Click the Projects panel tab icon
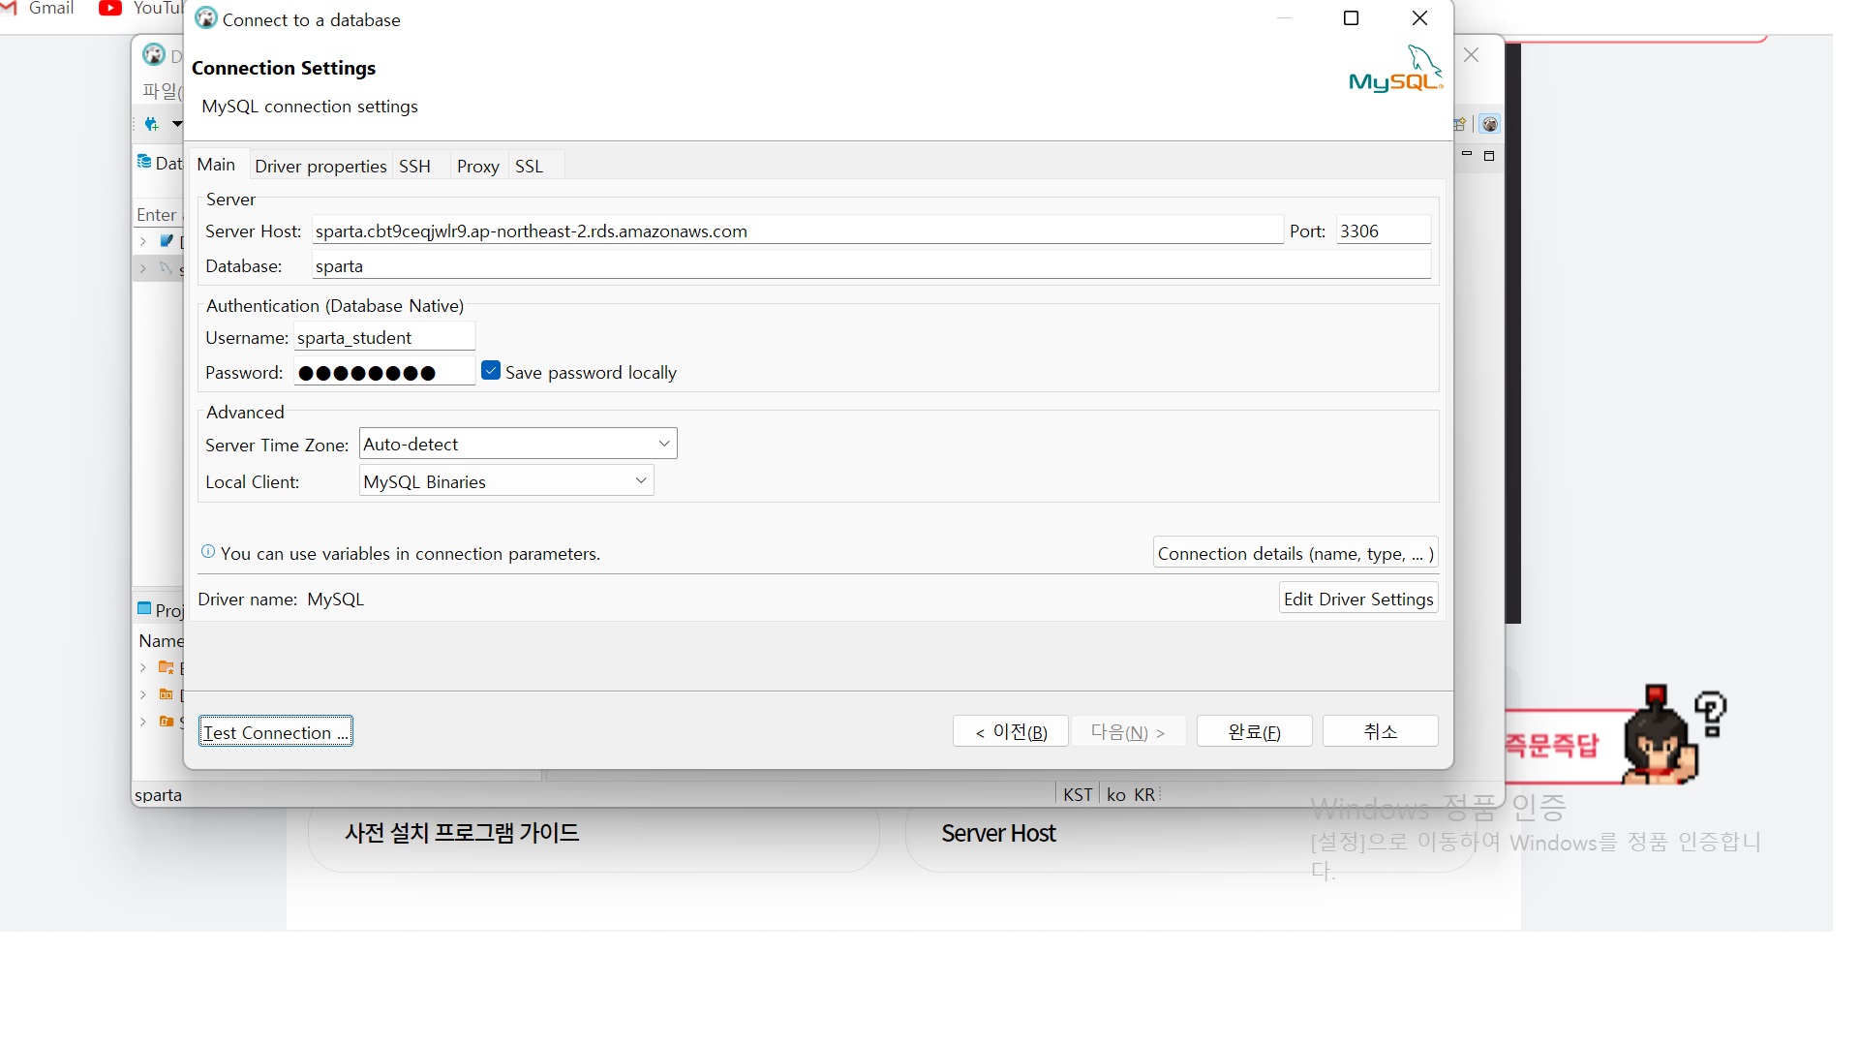The width and height of the screenshot is (1859, 1046). tap(144, 609)
